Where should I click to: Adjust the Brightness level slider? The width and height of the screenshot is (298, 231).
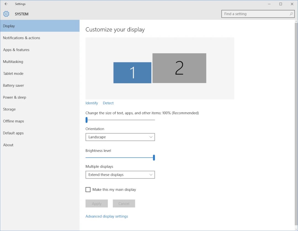(154, 158)
